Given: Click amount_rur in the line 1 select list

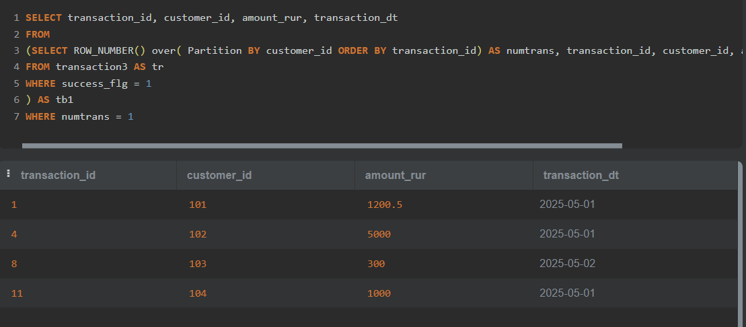Looking at the screenshot, I should [272, 18].
